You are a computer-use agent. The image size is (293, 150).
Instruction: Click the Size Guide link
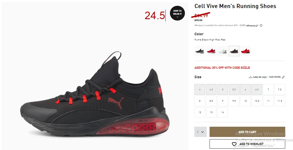pyautogui.click(x=275, y=77)
